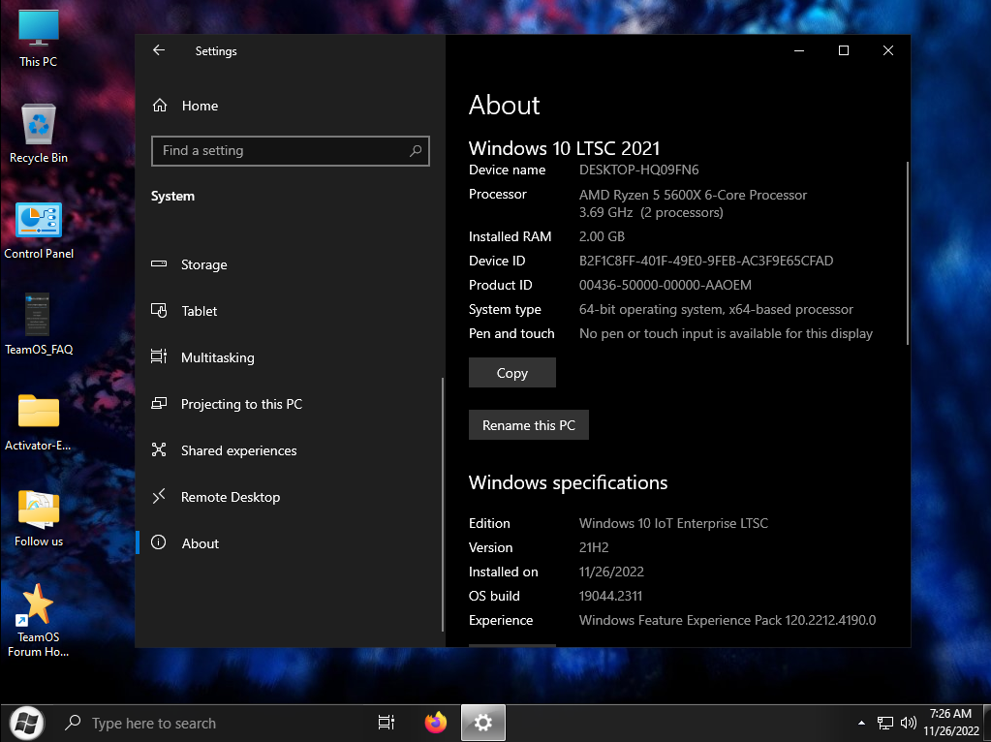Click the About page vertical scrollbar
The image size is (991, 742).
point(908,252)
